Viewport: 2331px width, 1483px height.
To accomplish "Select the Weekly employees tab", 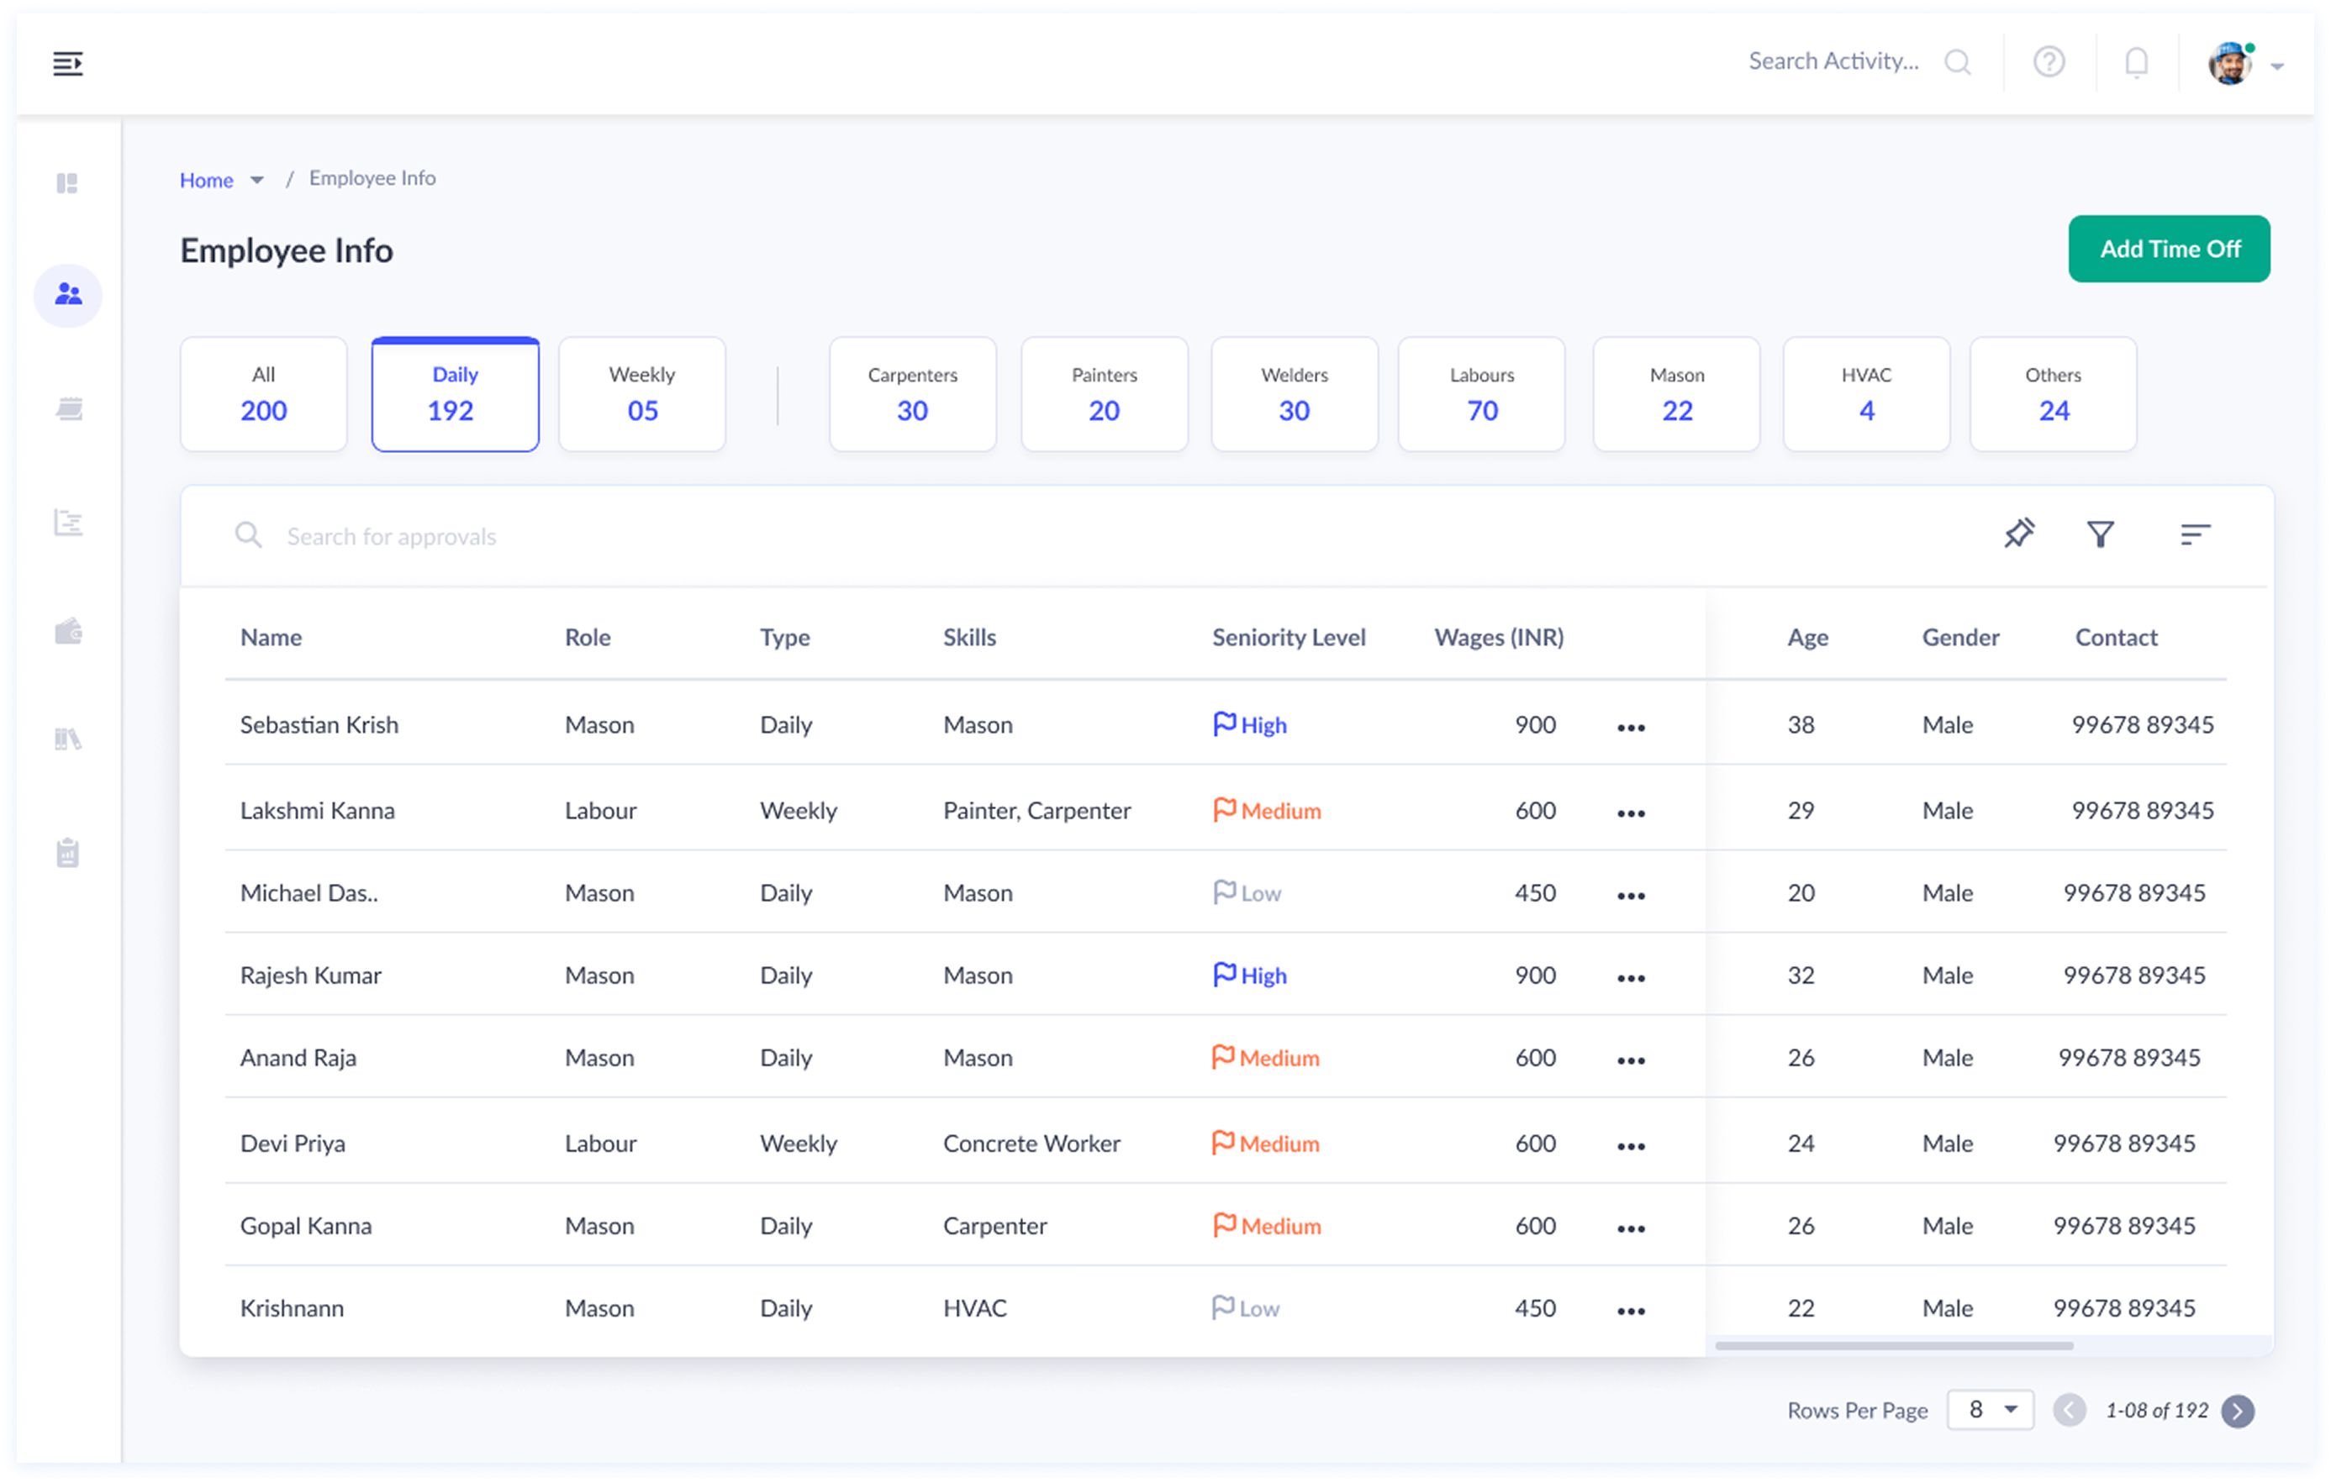I will (x=641, y=394).
